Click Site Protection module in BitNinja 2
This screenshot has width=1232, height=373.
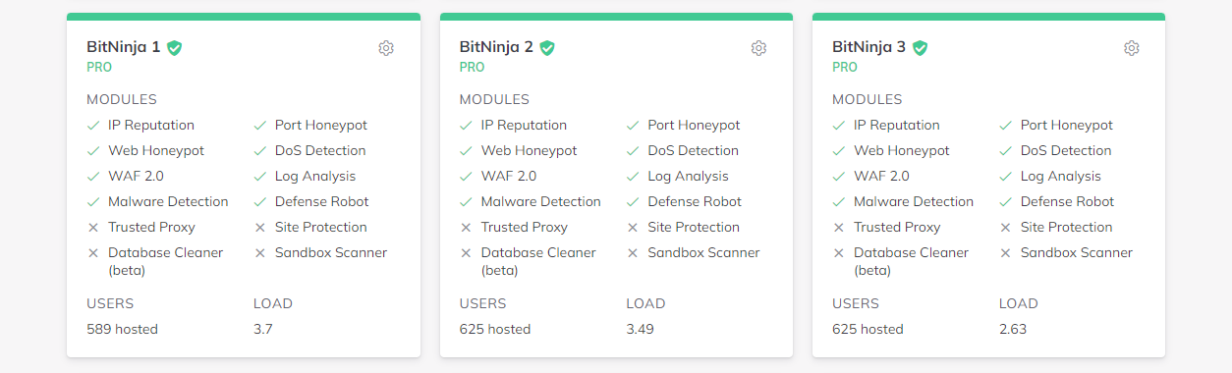tap(694, 227)
